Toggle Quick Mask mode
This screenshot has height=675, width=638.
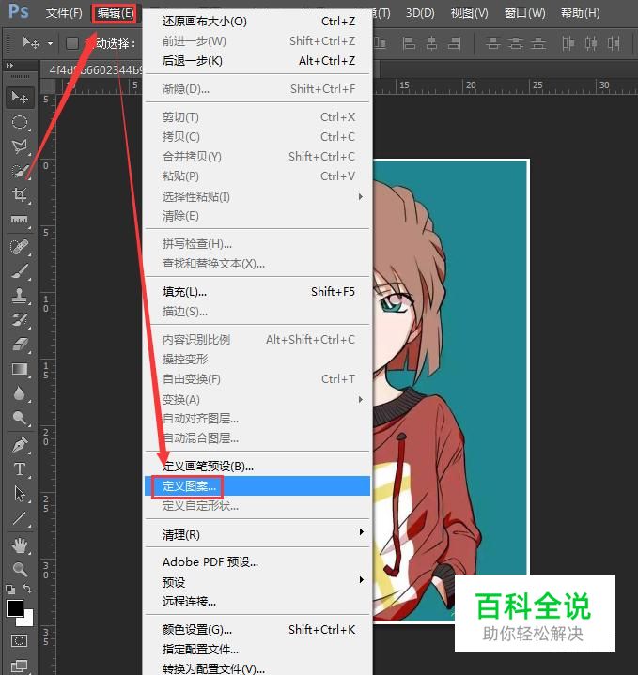tap(19, 641)
